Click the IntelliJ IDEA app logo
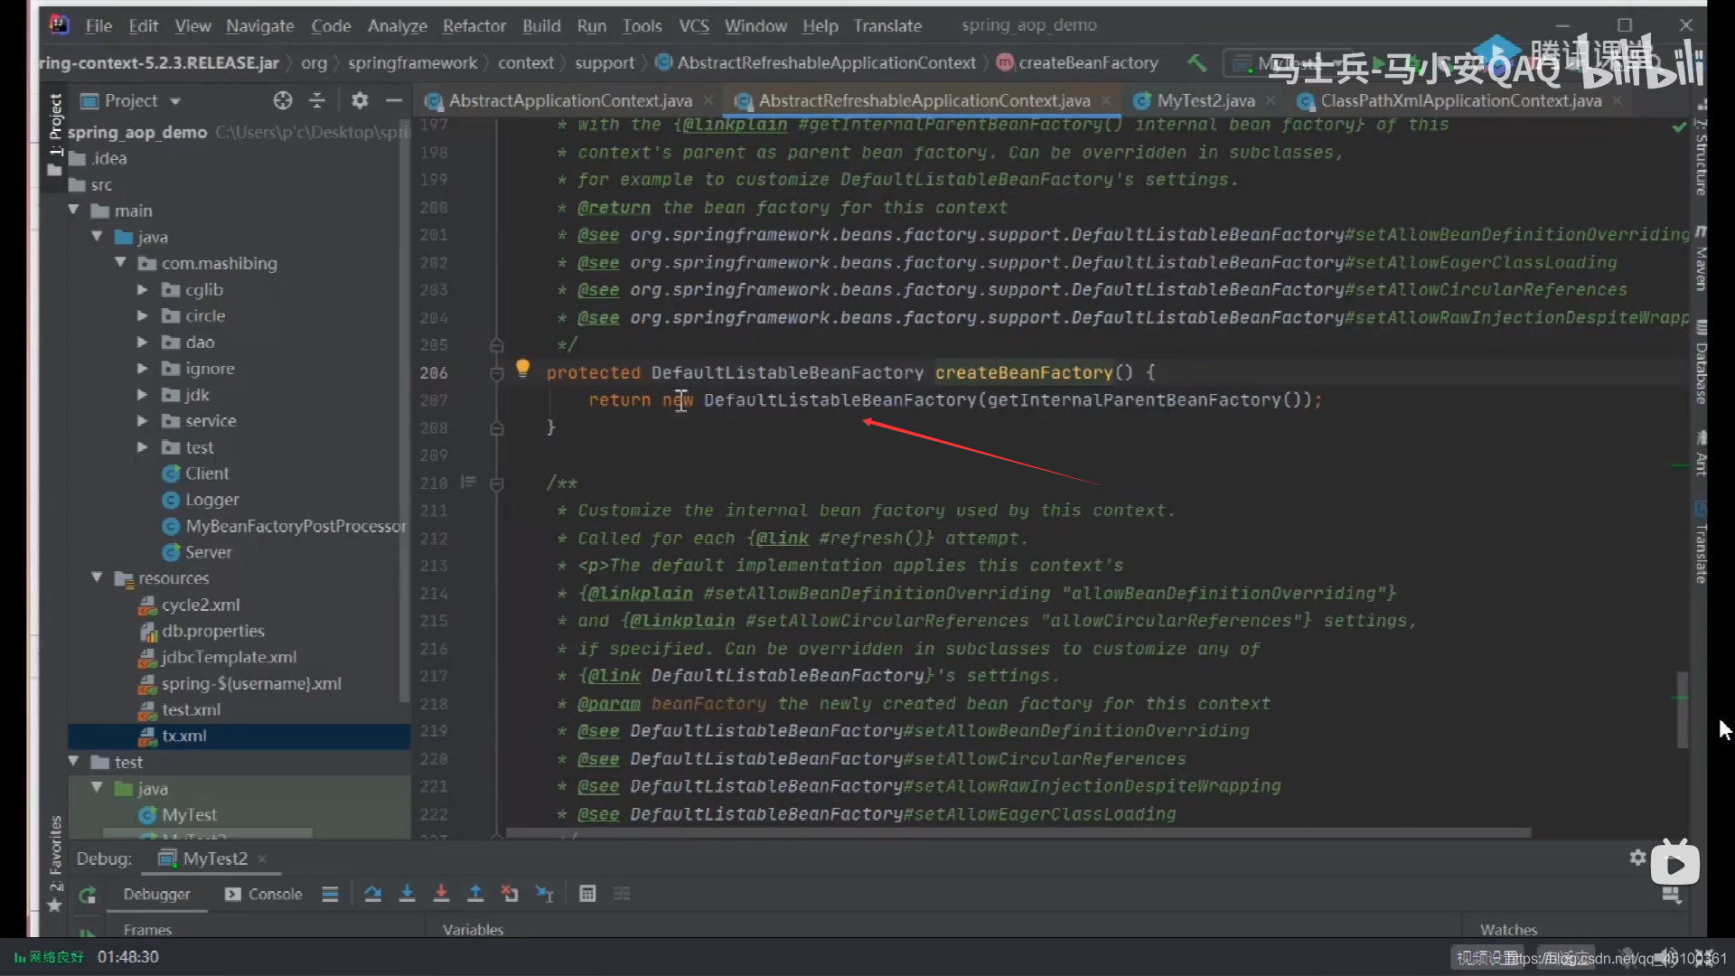The height and width of the screenshot is (976, 1735). [59, 25]
